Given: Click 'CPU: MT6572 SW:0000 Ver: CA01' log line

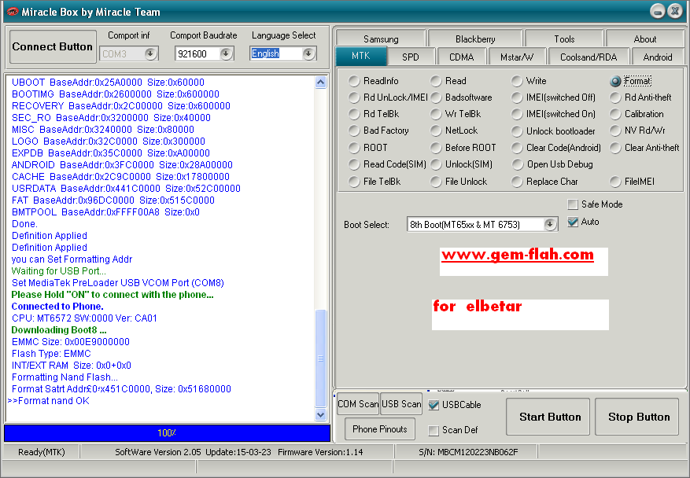Looking at the screenshot, I should [84, 318].
